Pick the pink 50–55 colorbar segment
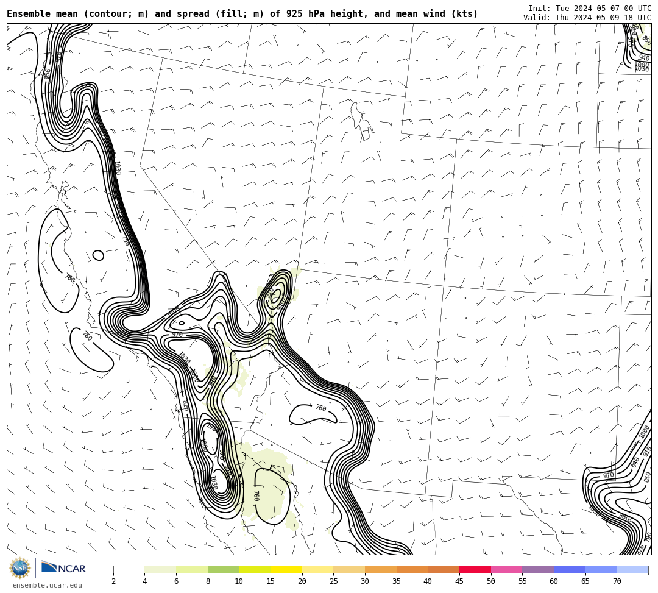The width and height of the screenshot is (658, 593). tap(506, 569)
